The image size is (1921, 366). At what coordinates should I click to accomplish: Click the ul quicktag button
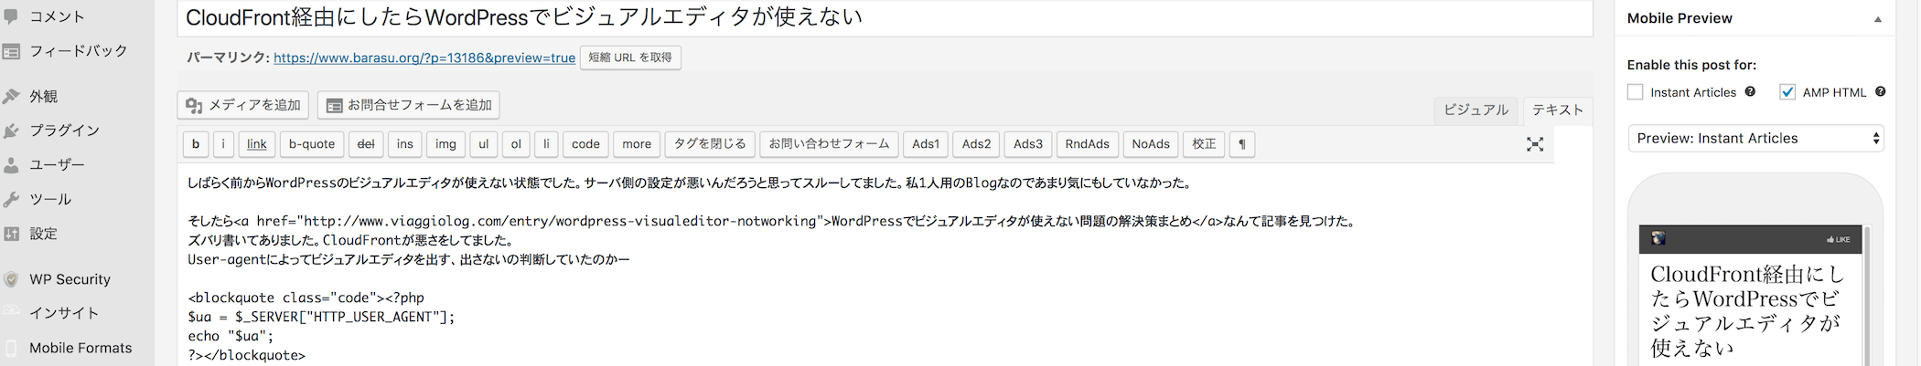pyautogui.click(x=484, y=144)
